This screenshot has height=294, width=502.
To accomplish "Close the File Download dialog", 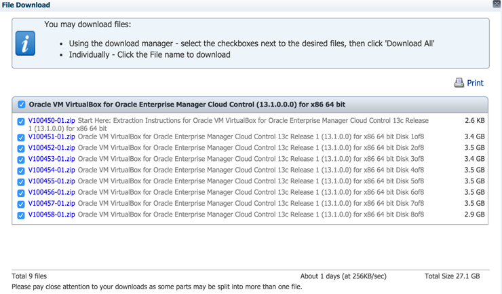I will [497, 4].
